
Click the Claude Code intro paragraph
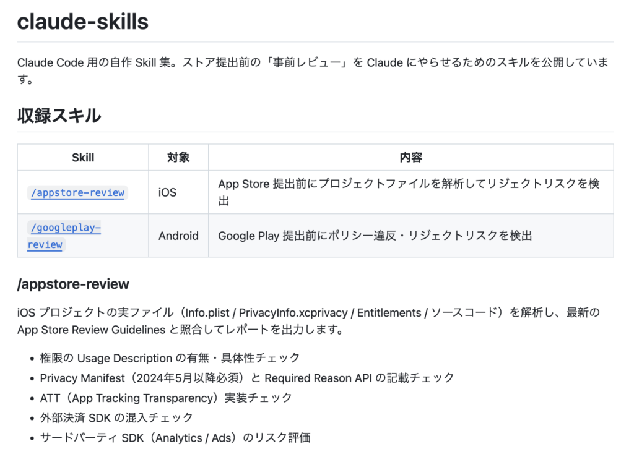pyautogui.click(x=313, y=71)
